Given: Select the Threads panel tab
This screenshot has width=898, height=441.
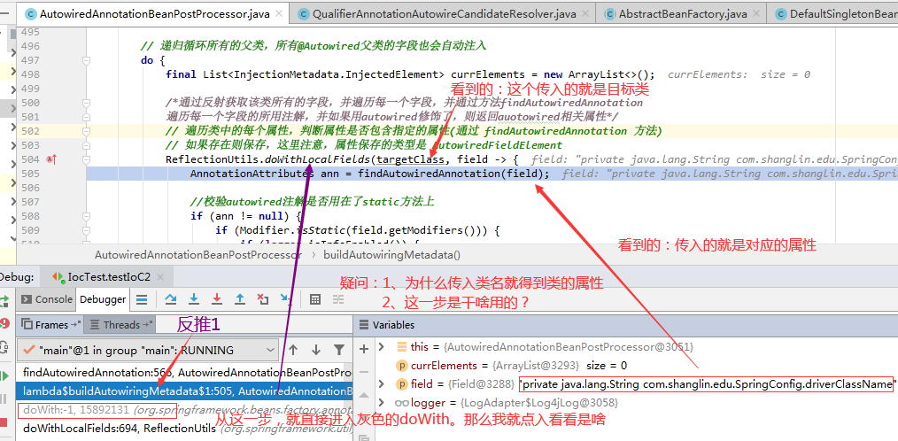Looking at the screenshot, I should (120, 325).
